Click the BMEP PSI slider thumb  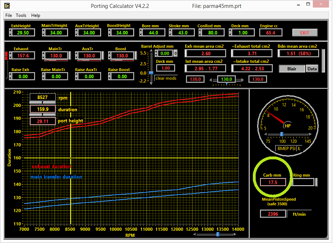282,134
